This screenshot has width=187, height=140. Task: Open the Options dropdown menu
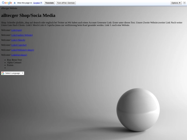(176, 3)
